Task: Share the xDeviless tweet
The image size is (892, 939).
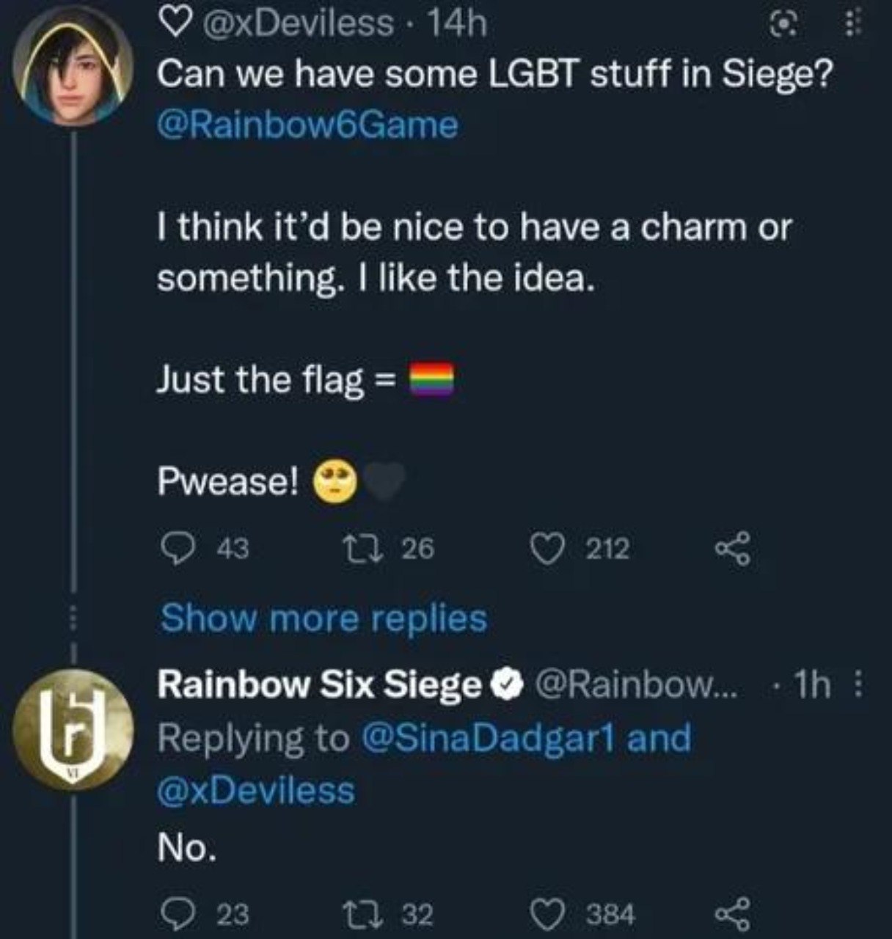Action: 733,547
